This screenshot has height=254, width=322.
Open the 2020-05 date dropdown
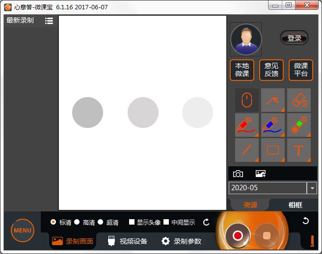pos(312,188)
